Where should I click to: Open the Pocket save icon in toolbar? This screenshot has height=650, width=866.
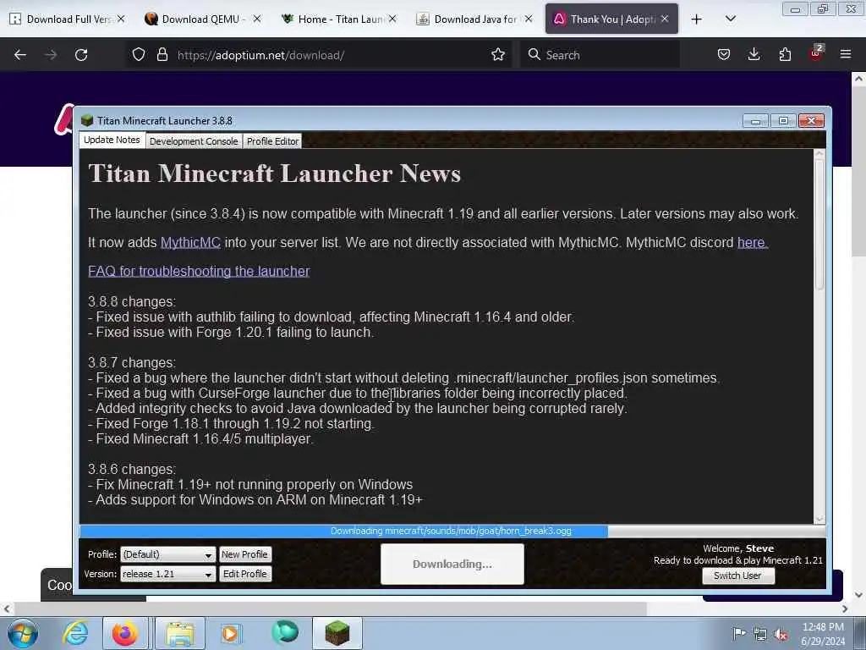pos(724,55)
